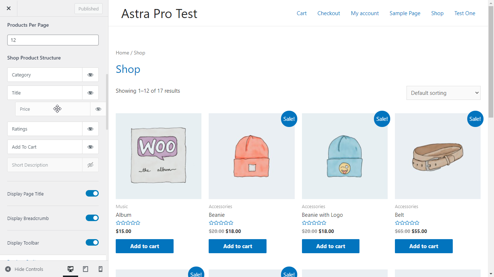Add Album to cart
This screenshot has width=494, height=277.
click(x=145, y=246)
